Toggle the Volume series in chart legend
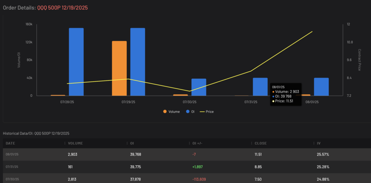Viewport: 371px width, 183px height. click(x=171, y=112)
